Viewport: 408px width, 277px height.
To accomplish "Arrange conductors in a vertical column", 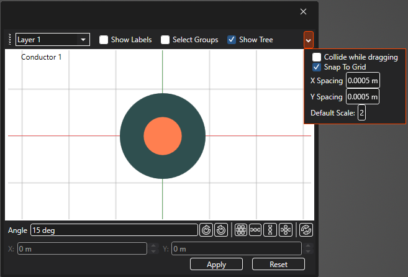I will (x=270, y=230).
